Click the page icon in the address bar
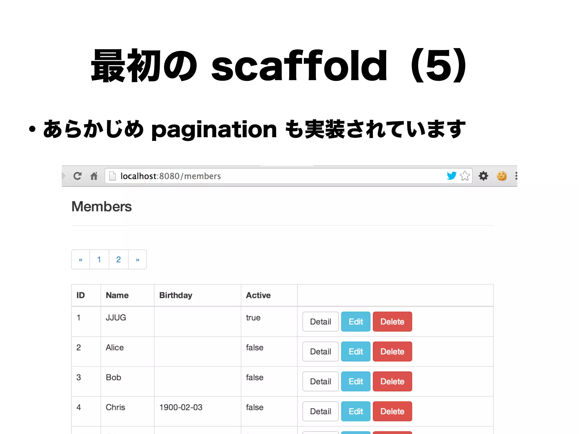Image resolution: width=579 pixels, height=434 pixels. [x=113, y=176]
